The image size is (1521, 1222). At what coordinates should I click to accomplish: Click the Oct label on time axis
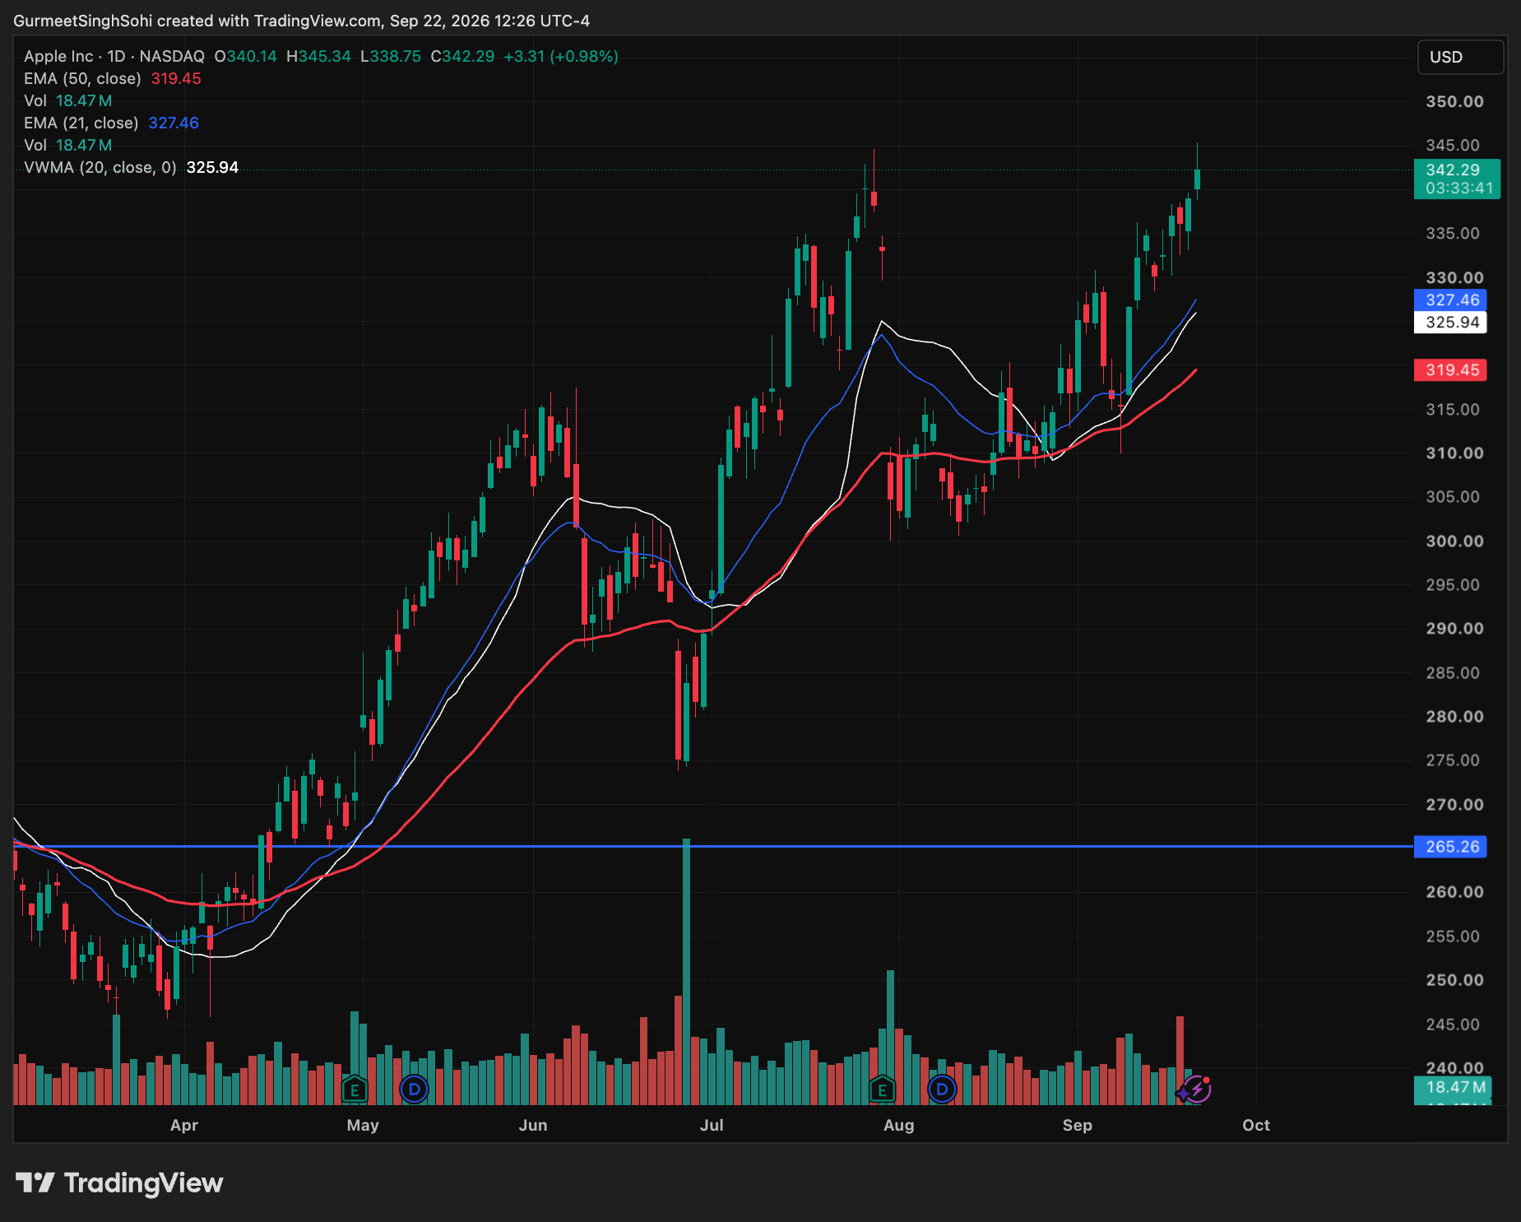[x=1256, y=1125]
